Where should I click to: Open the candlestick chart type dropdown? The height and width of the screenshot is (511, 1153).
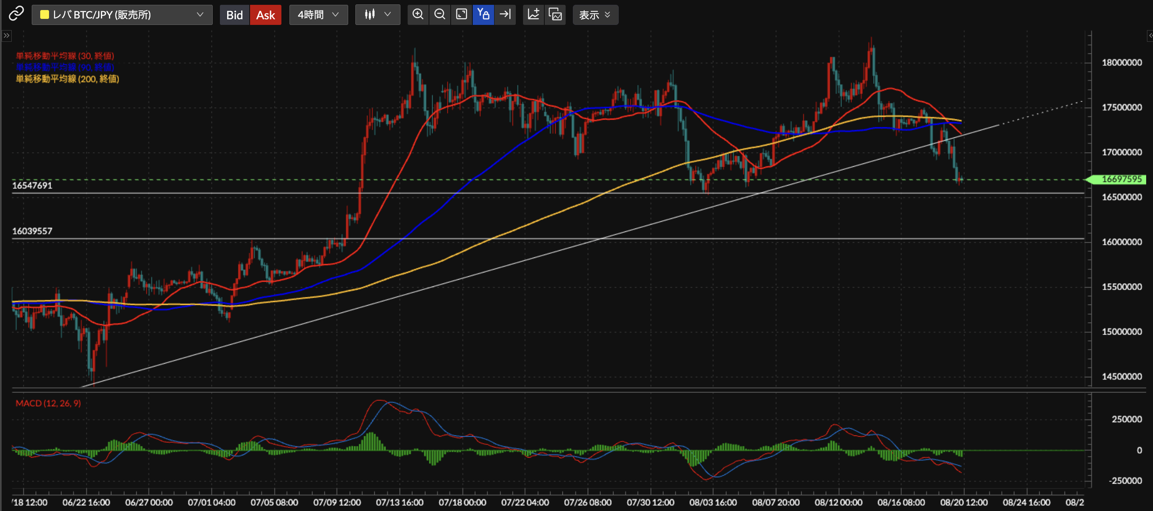coord(377,15)
